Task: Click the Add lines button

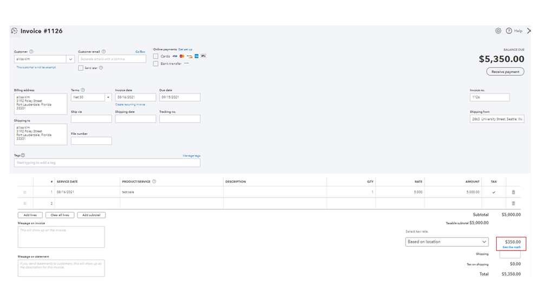Action: tap(30, 215)
